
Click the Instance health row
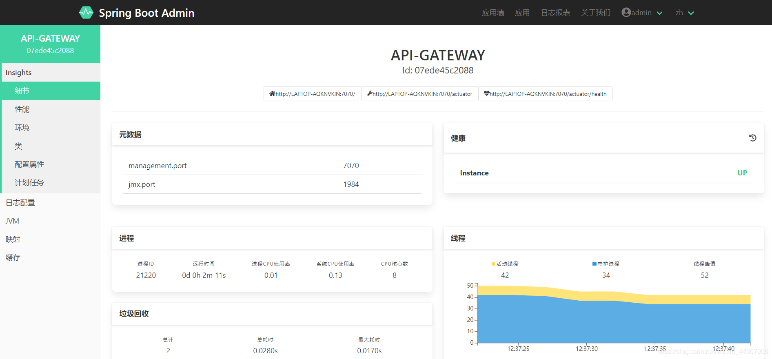pos(603,173)
